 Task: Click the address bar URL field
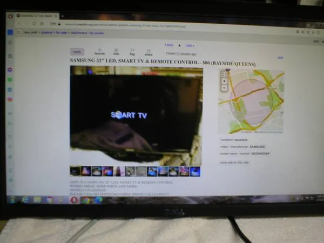(125, 25)
